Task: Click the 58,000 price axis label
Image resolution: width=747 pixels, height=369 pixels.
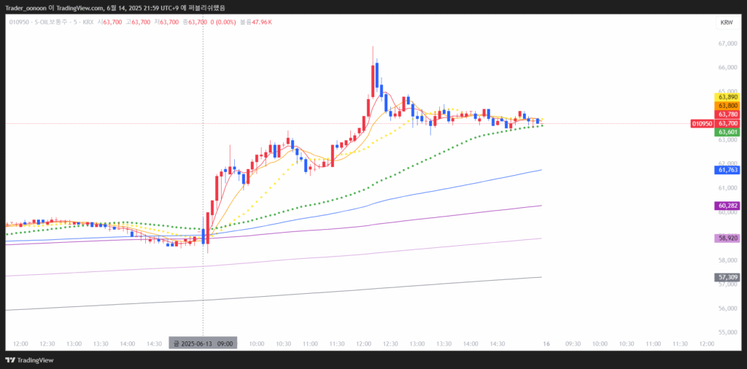Action: (728, 260)
